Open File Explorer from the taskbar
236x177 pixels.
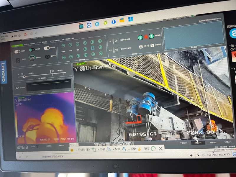tap(122, 20)
